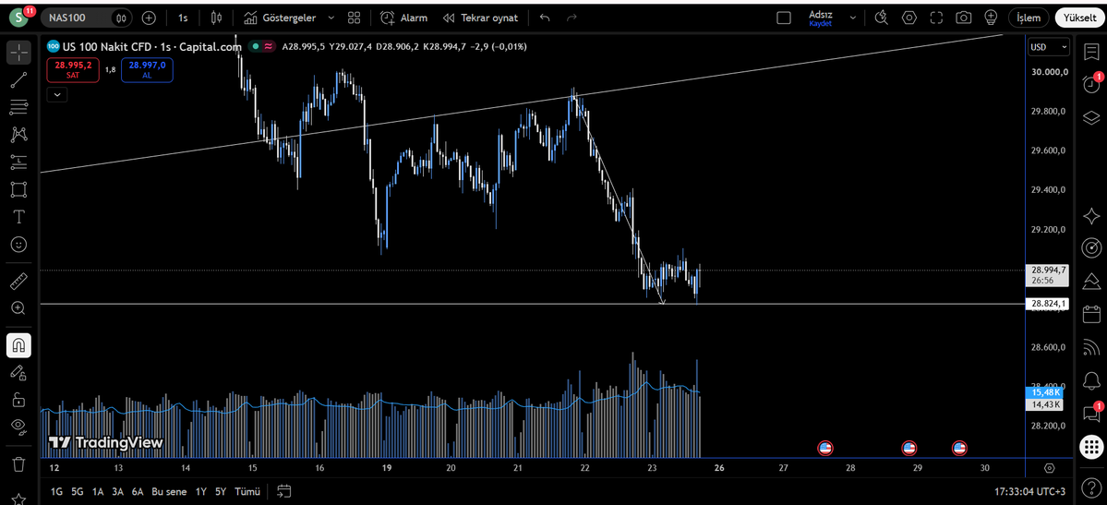
Task: Open the İşlem trading panel
Action: pos(1029,18)
